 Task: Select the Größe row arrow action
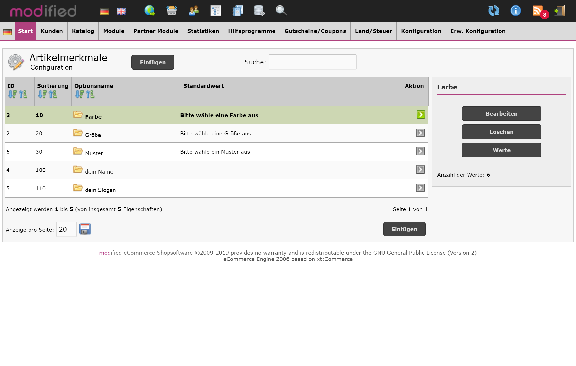[420, 133]
